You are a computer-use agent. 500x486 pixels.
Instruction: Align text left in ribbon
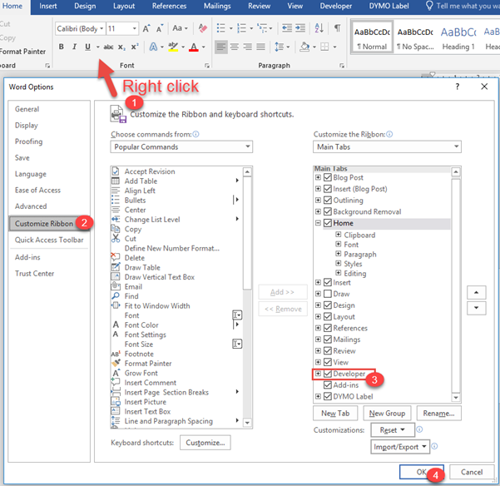(x=220, y=47)
